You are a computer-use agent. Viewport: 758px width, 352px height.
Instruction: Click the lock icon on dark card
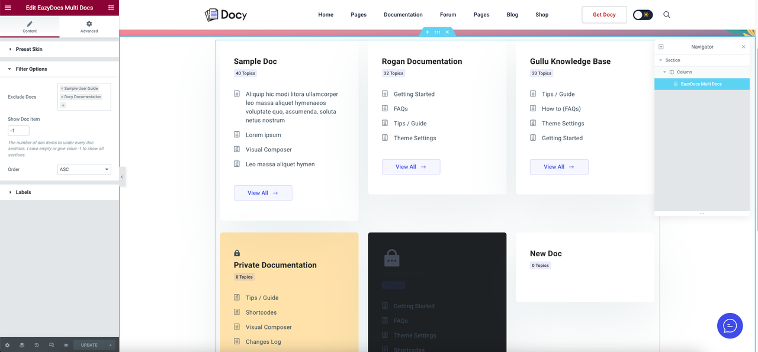391,258
